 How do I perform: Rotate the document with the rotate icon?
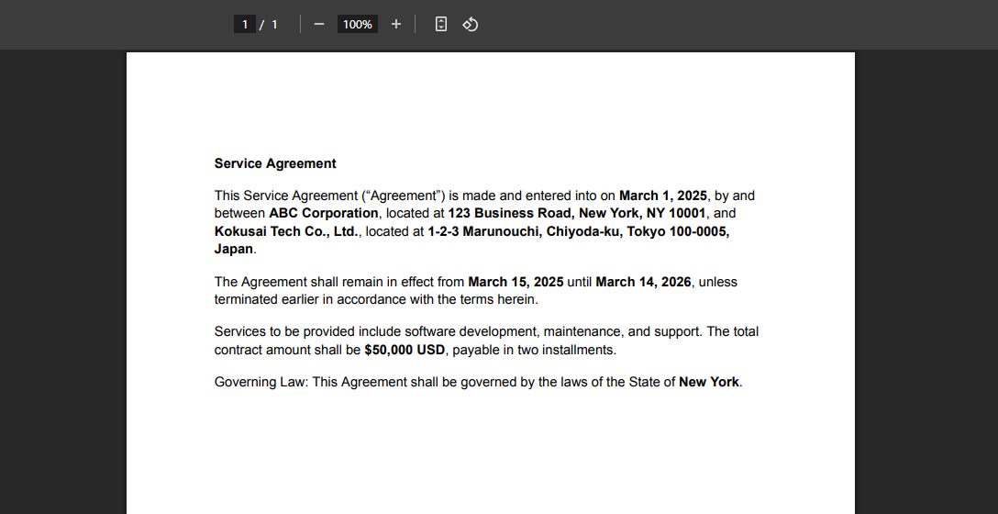[471, 24]
